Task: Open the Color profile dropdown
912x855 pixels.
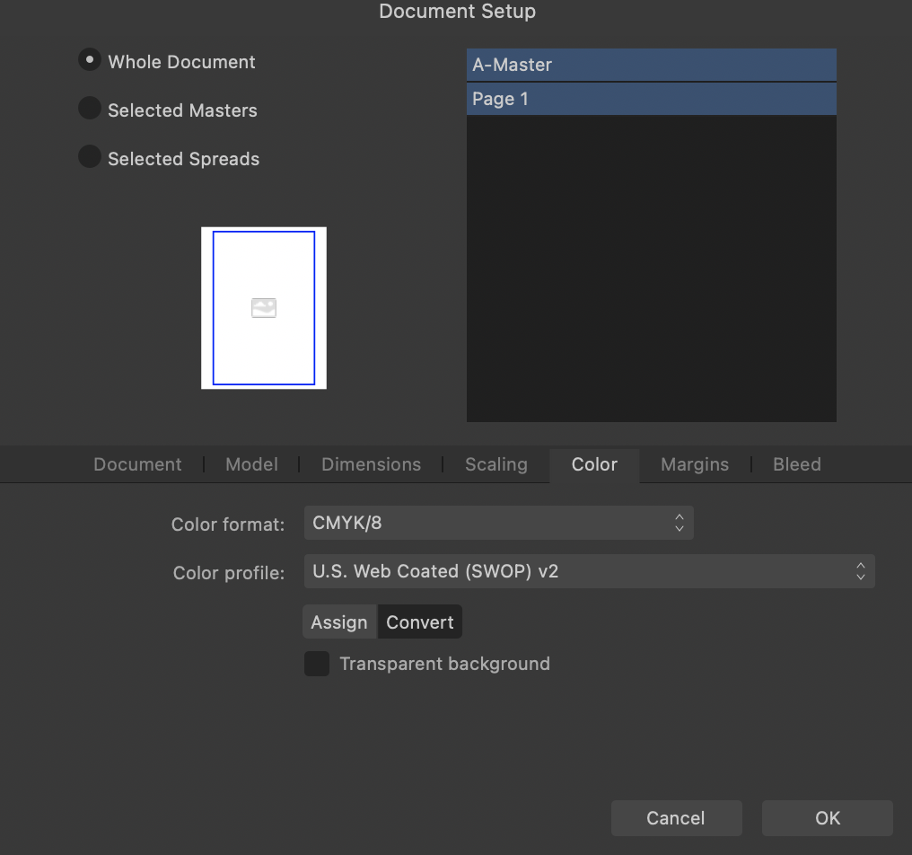Action: click(589, 571)
